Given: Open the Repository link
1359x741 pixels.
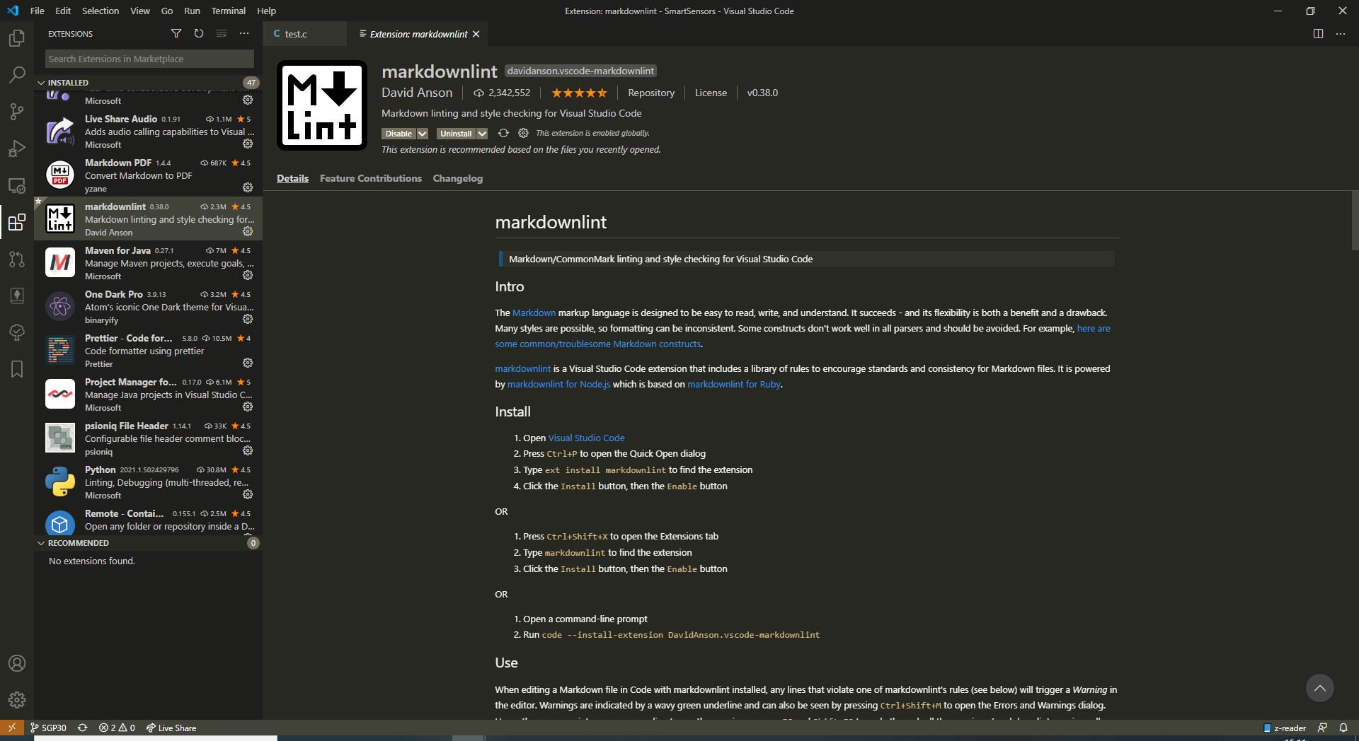Looking at the screenshot, I should [x=651, y=93].
